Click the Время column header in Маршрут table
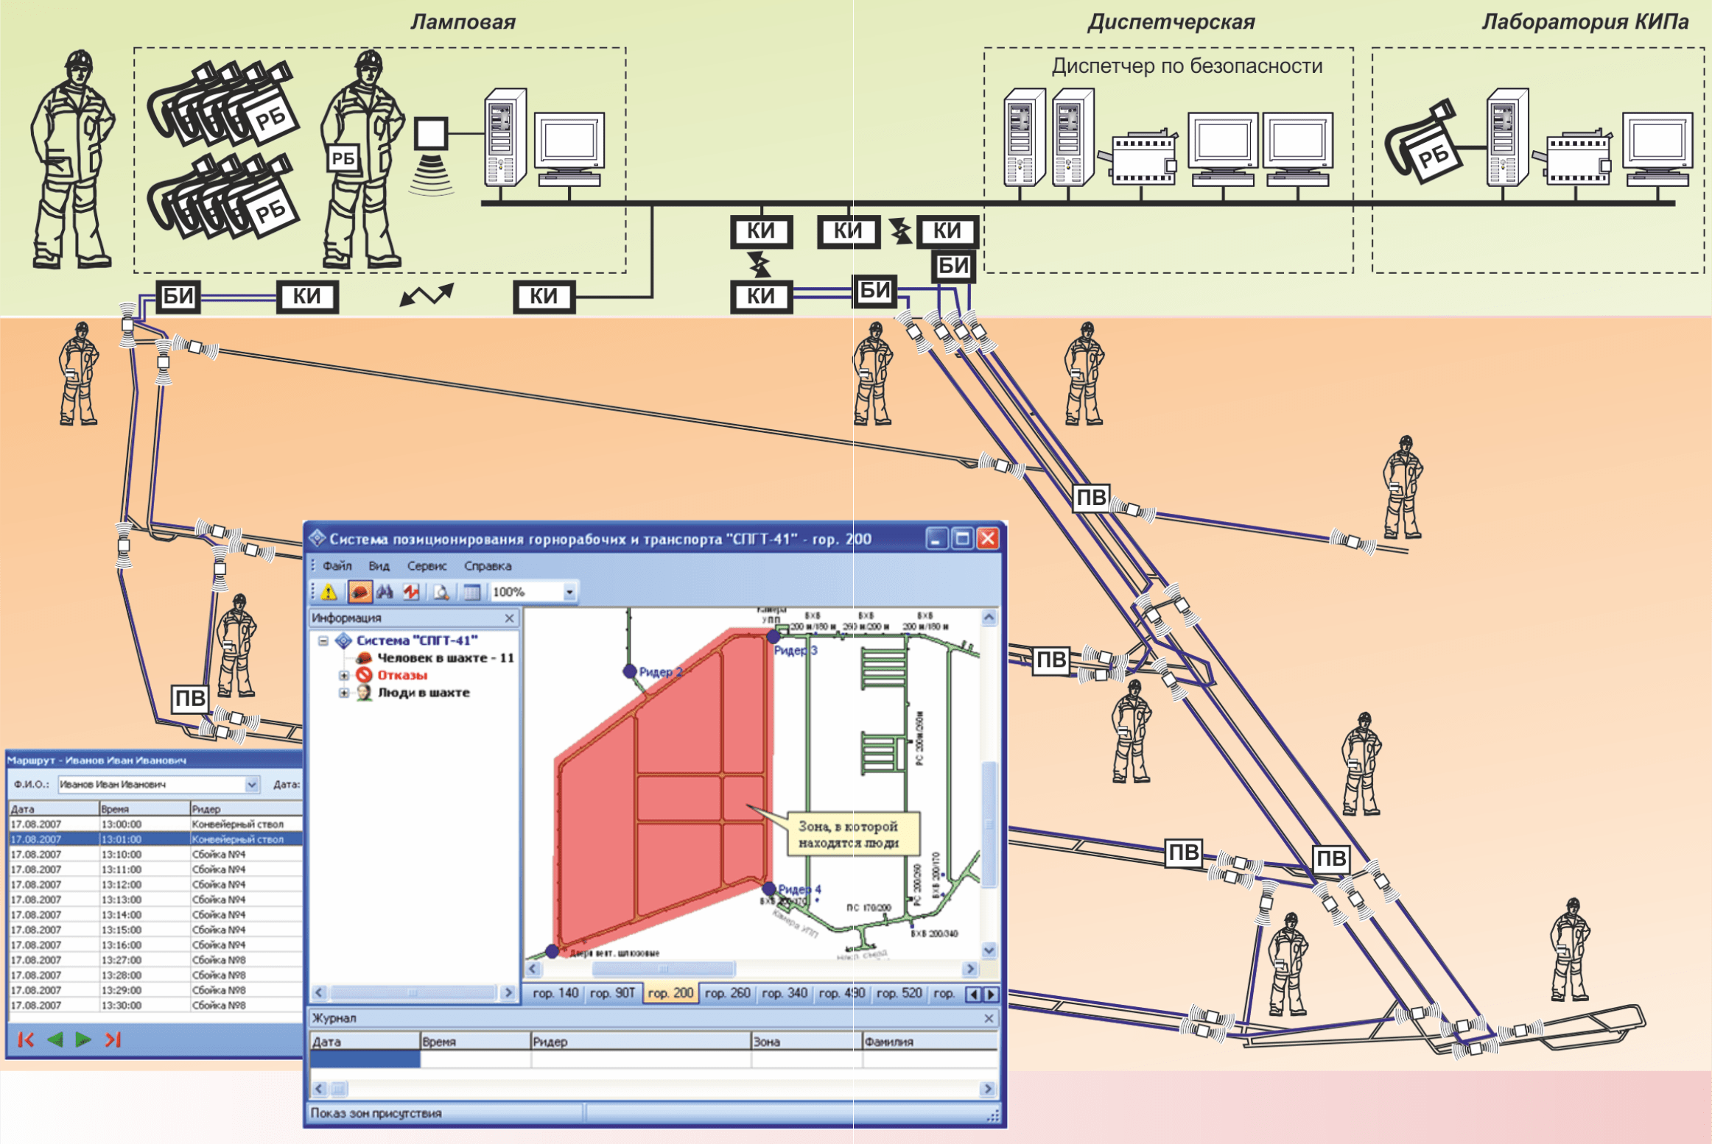Viewport: 1712px width, 1144px height. pos(144,808)
